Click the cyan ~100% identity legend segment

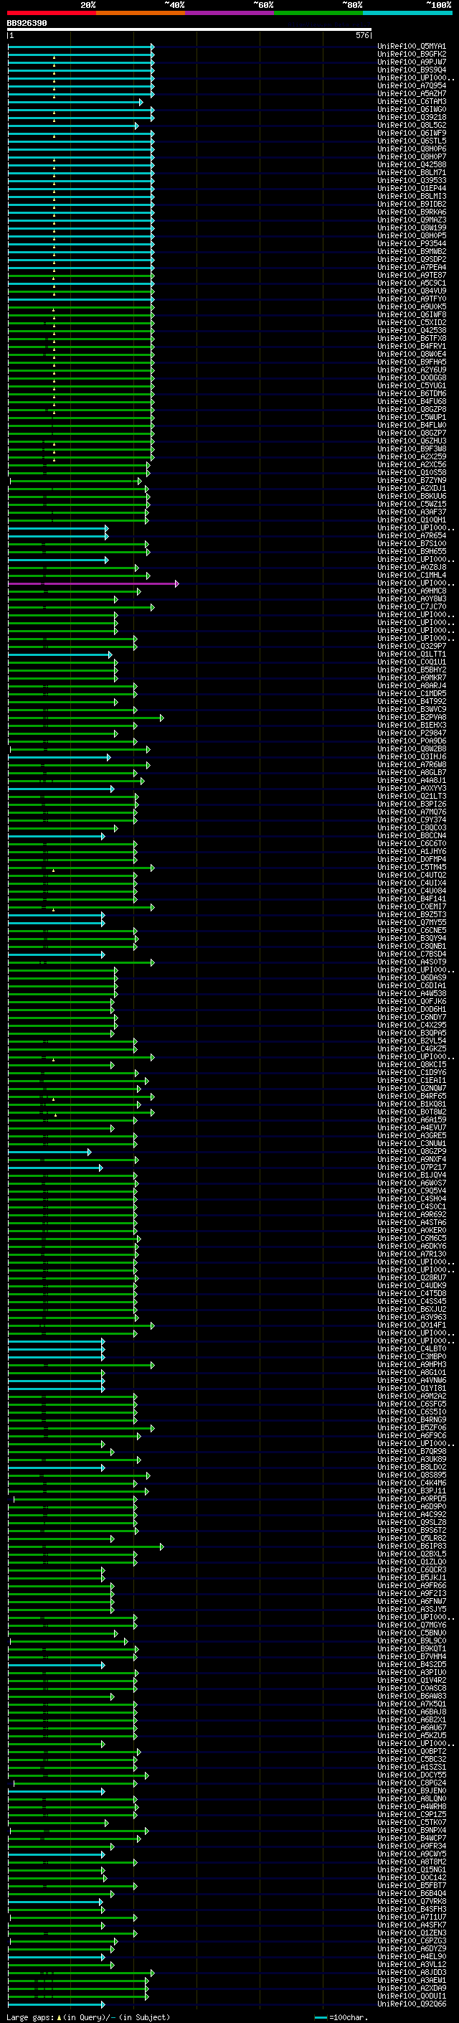[x=407, y=13]
